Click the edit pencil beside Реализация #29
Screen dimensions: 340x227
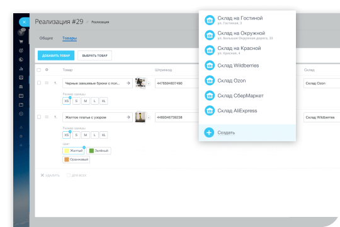pos(87,22)
